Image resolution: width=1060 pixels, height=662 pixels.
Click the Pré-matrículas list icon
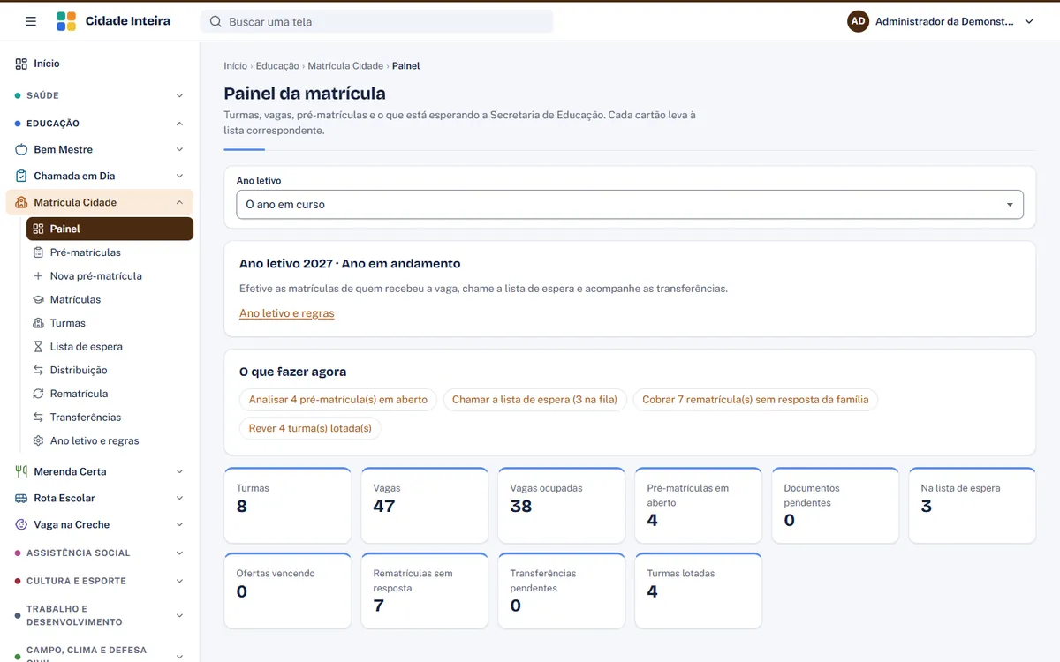(38, 252)
